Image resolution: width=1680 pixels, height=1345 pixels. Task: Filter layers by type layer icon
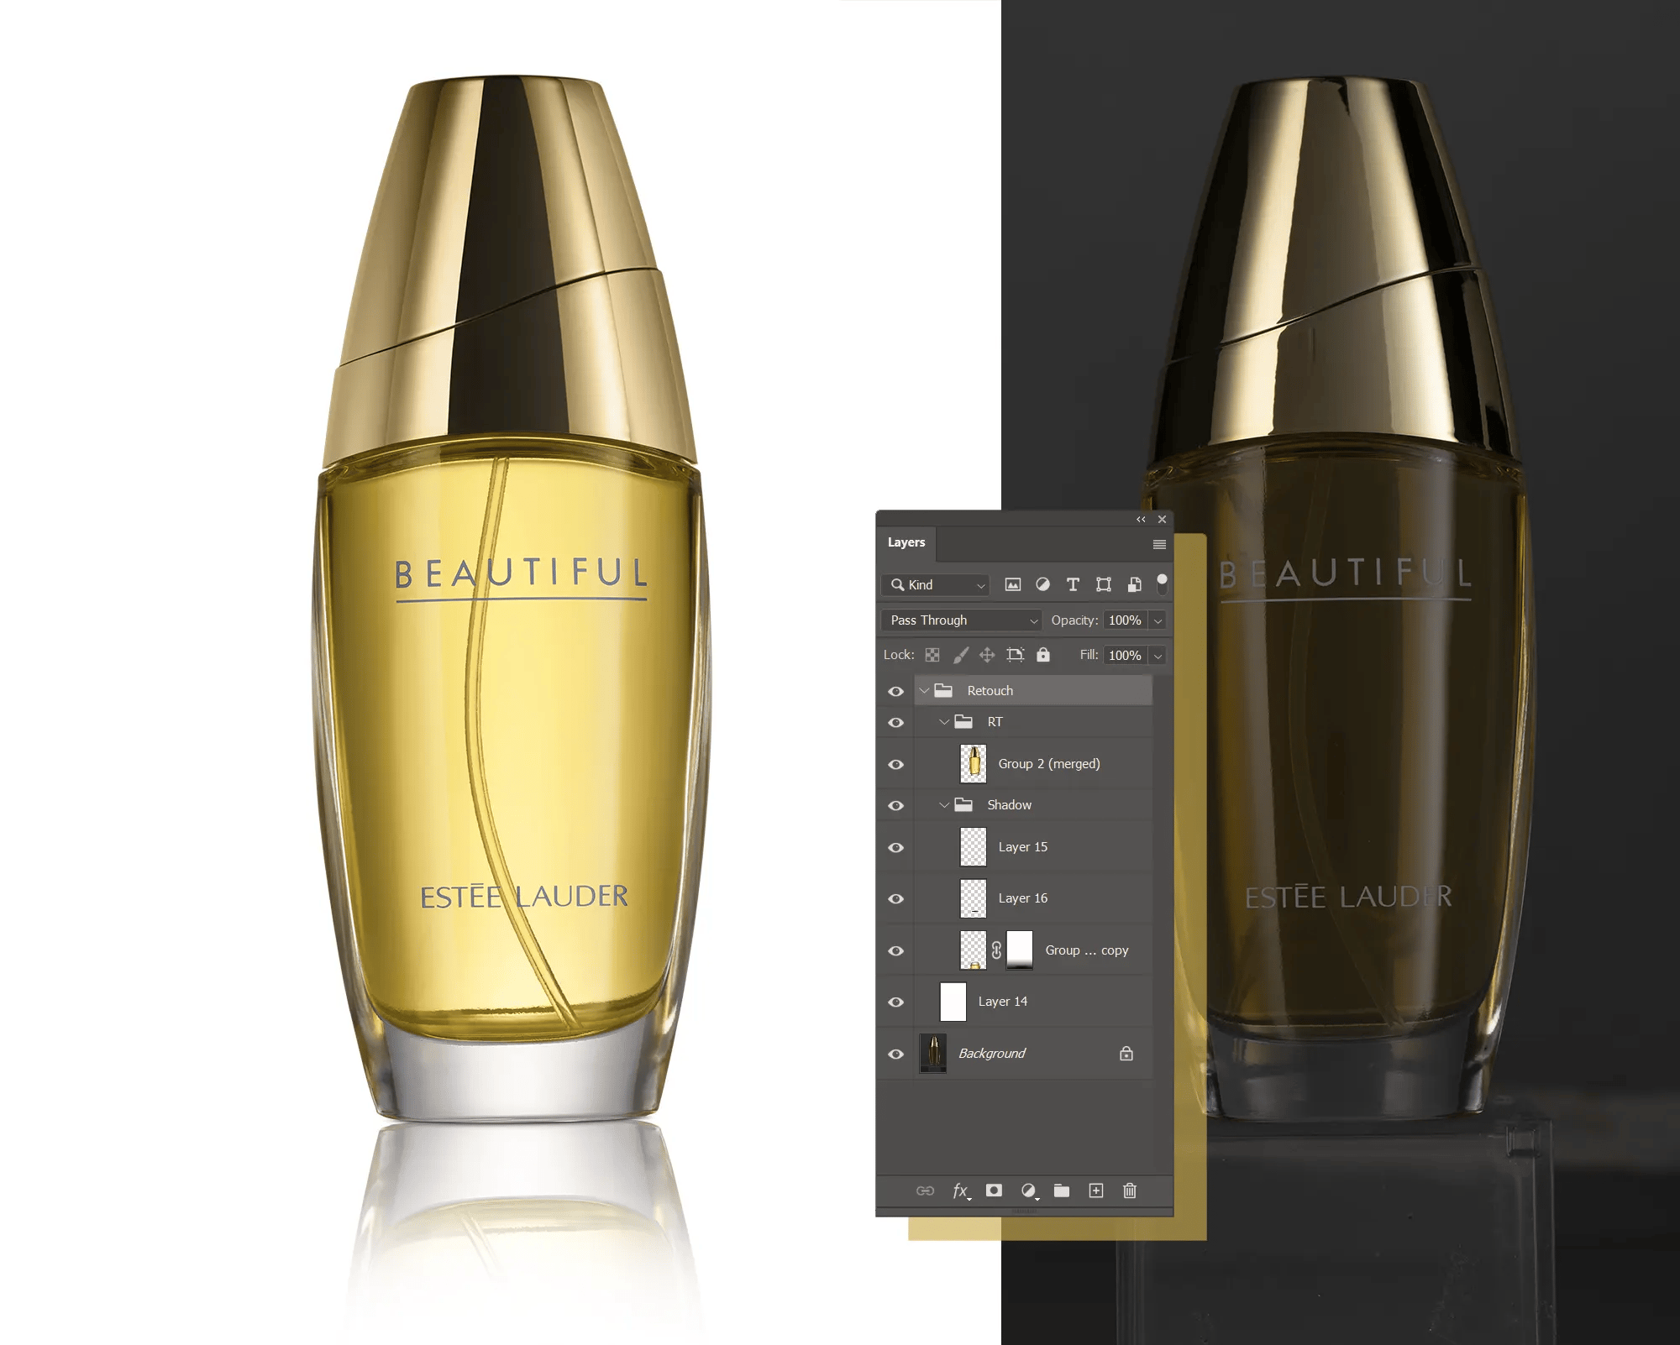(1073, 584)
